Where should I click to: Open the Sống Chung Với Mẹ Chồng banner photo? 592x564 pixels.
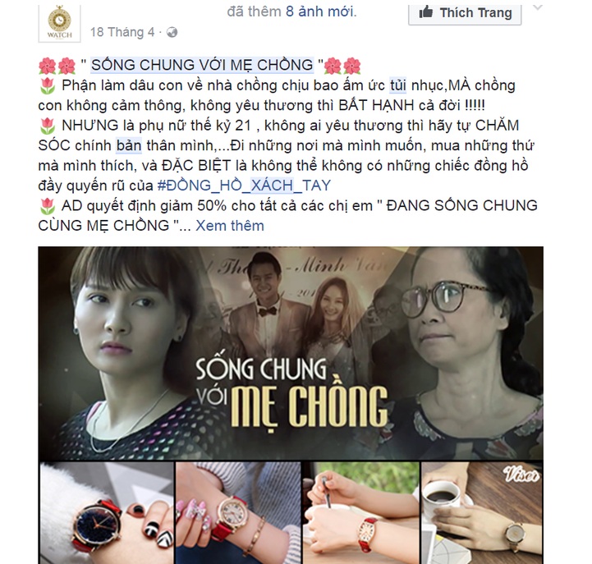pyautogui.click(x=291, y=353)
